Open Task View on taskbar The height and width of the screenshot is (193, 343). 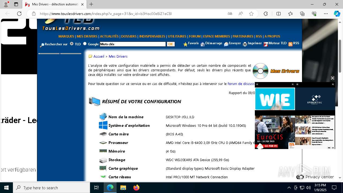pos(96,188)
